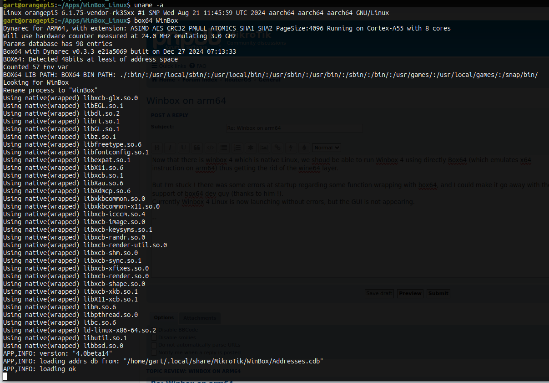Click the libpthread.so.0 line
The image size is (549, 383).
[x=71, y=315]
